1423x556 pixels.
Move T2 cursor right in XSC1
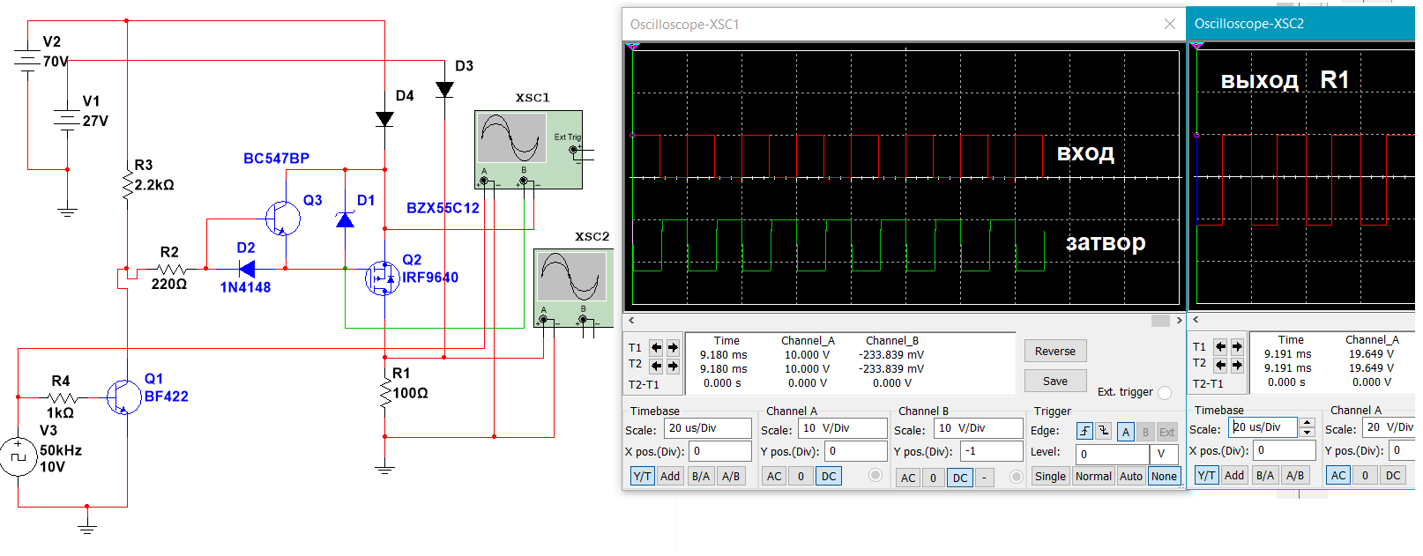(x=673, y=366)
